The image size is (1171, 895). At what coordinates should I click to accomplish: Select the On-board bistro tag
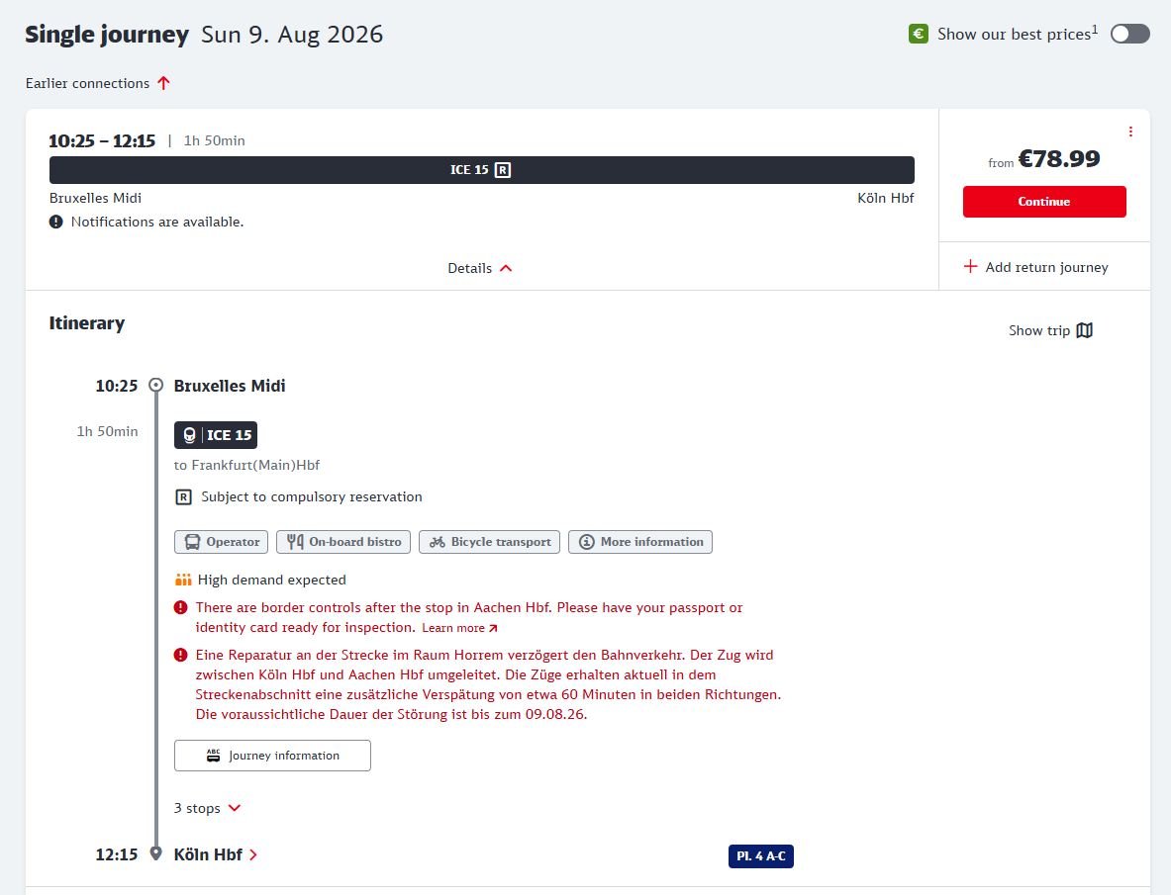pyautogui.click(x=343, y=542)
